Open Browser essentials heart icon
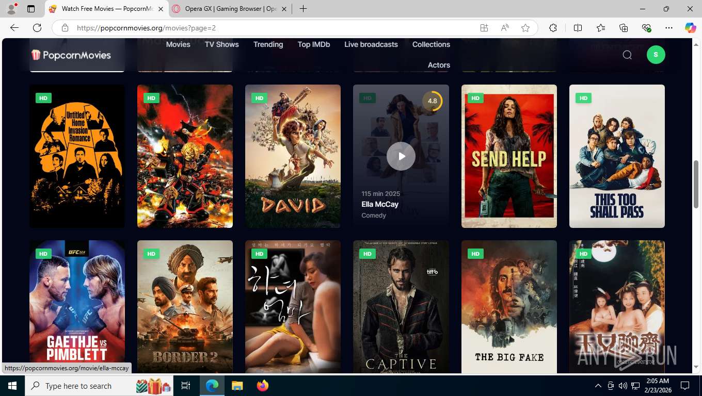The height and width of the screenshot is (396, 702). click(x=647, y=28)
